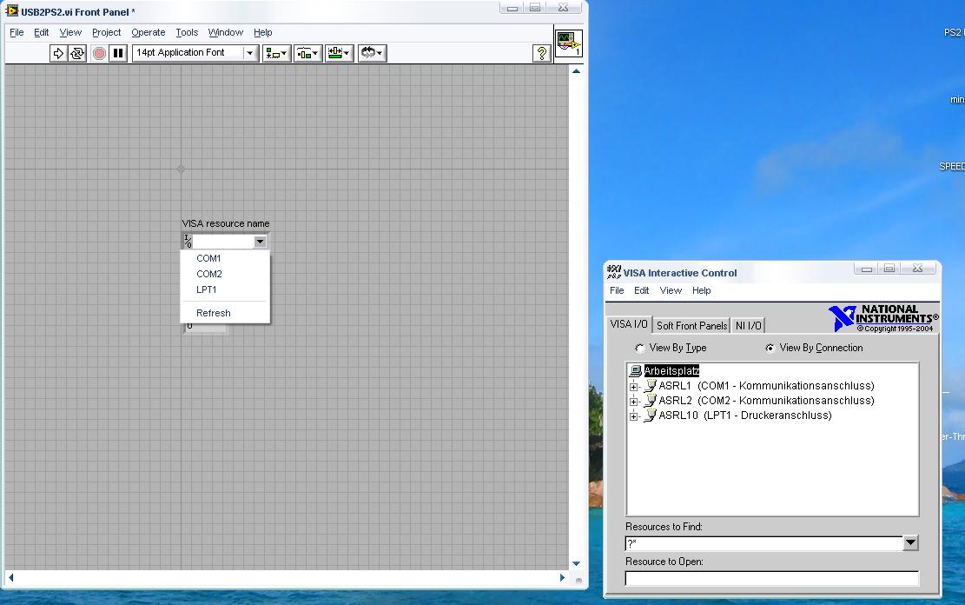The image size is (965, 605).
Task: Click the Resources to Find field
Action: coord(764,543)
